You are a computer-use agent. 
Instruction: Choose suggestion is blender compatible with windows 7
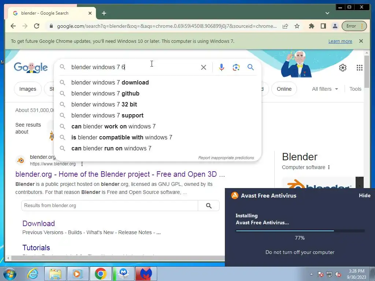158,138
